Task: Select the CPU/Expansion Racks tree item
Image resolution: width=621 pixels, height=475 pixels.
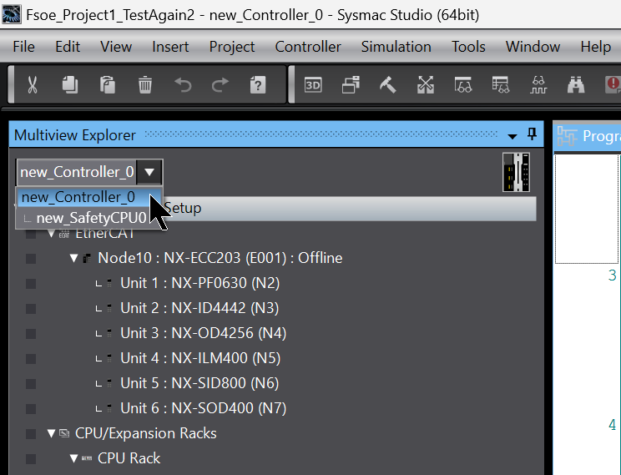Action: point(146,433)
